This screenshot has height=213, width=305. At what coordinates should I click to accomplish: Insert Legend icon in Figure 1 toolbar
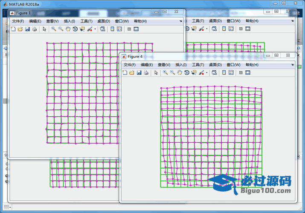tap(119, 29)
